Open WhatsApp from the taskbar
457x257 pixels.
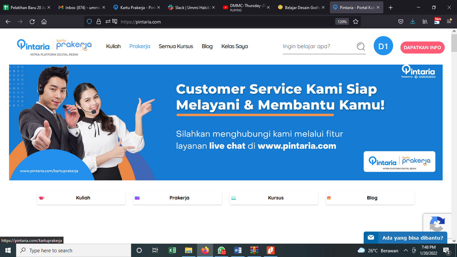pos(221,250)
